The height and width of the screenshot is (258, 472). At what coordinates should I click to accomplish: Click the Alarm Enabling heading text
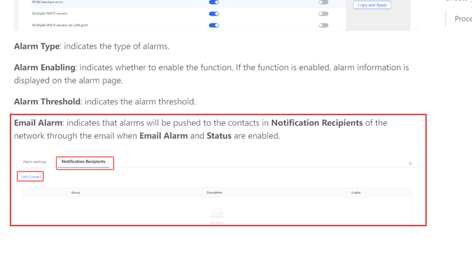click(44, 67)
